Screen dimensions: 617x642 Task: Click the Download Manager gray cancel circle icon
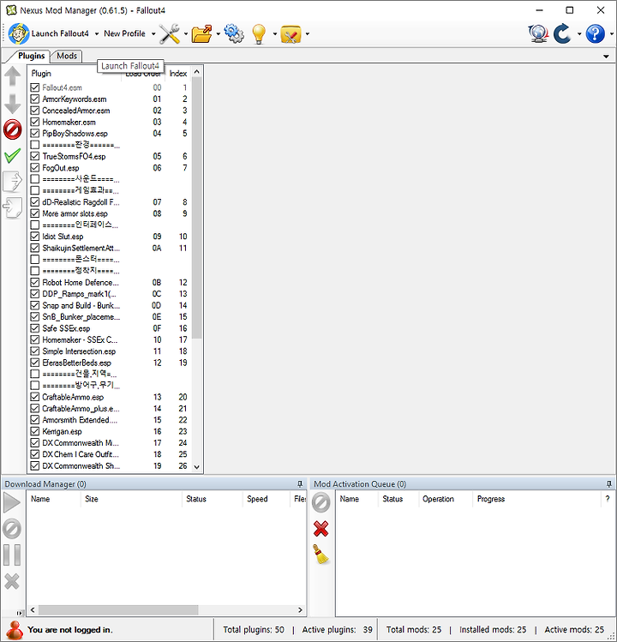click(12, 529)
